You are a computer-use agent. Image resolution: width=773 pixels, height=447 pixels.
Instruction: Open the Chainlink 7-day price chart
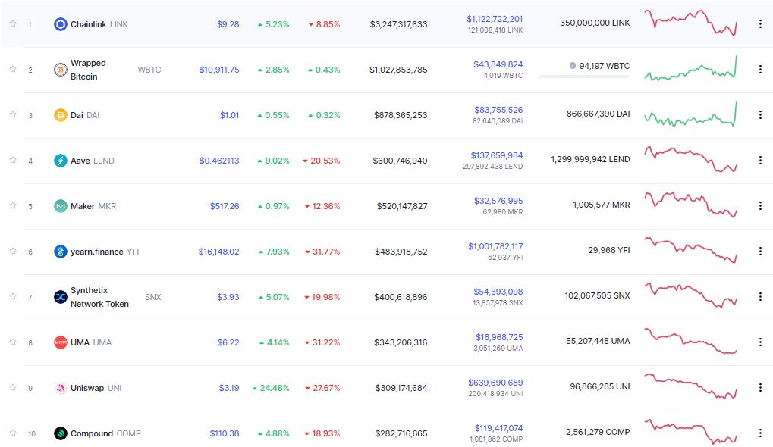pyautogui.click(x=690, y=23)
